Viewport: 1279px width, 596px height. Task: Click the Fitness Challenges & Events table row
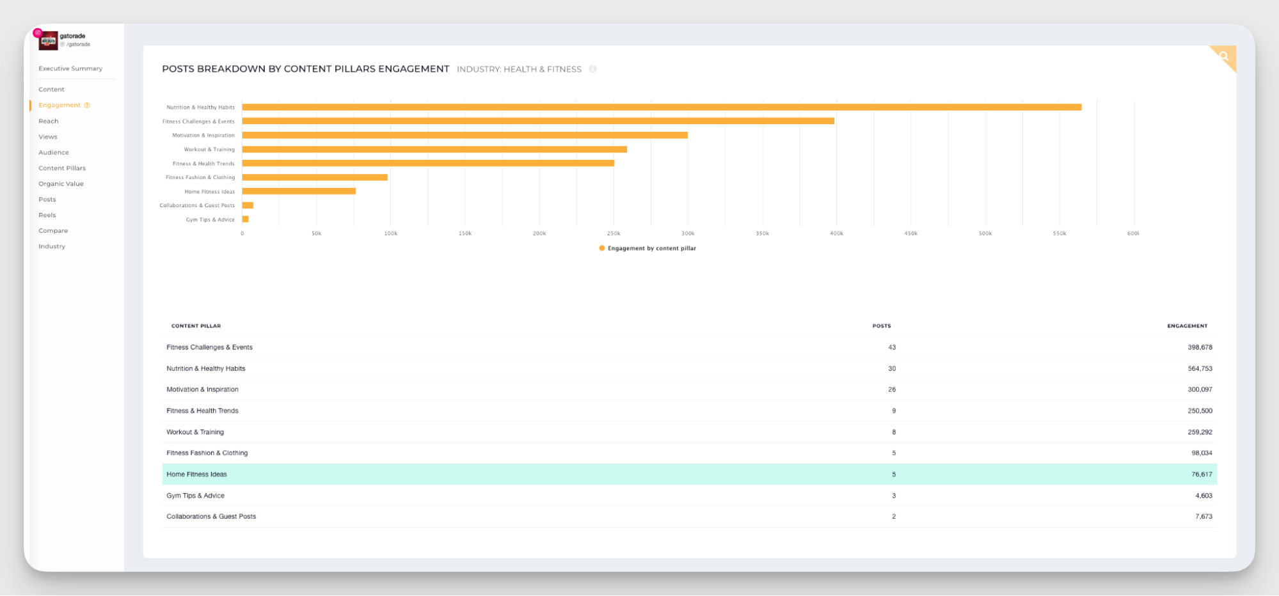(689, 347)
